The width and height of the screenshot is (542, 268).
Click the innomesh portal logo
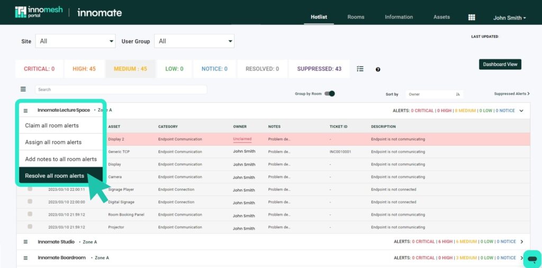point(39,12)
